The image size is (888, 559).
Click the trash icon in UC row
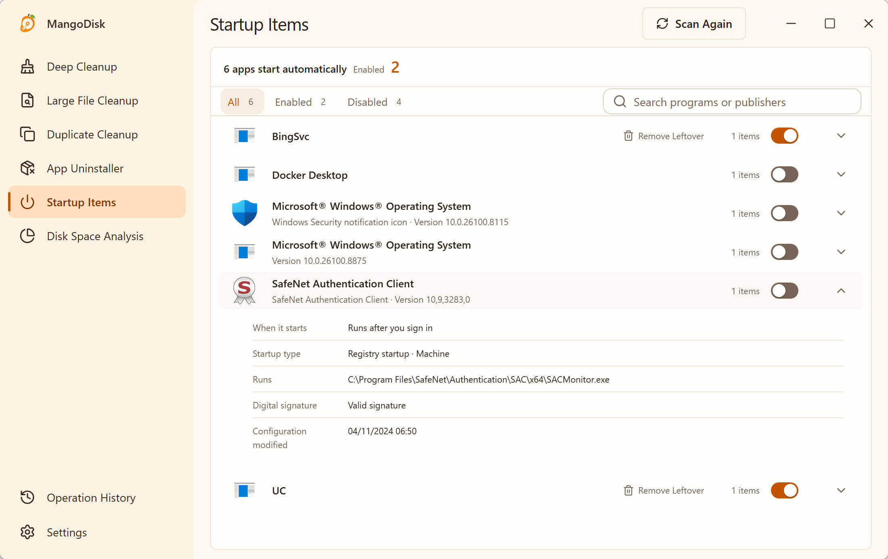(x=628, y=490)
